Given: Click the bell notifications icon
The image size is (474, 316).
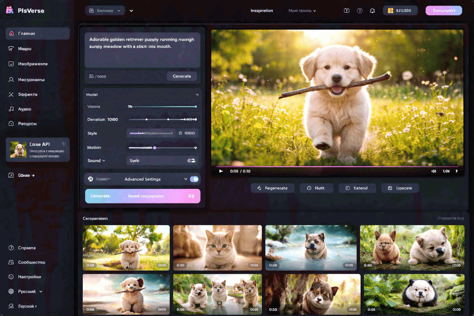Looking at the screenshot, I should (x=372, y=11).
